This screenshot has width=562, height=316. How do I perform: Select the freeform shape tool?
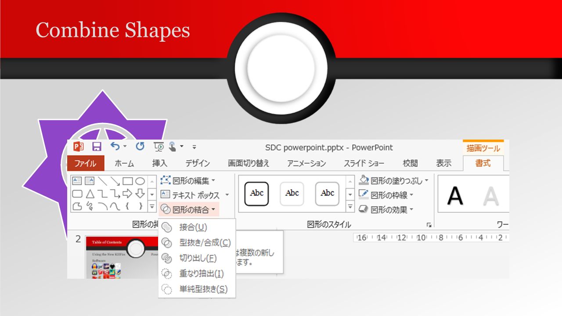[x=77, y=206]
